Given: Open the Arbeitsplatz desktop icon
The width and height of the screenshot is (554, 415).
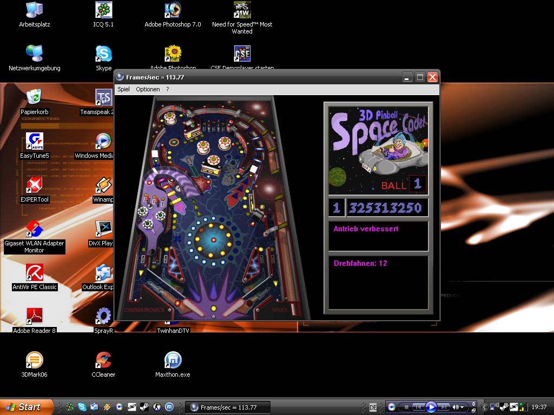Looking at the screenshot, I should coord(34,15).
